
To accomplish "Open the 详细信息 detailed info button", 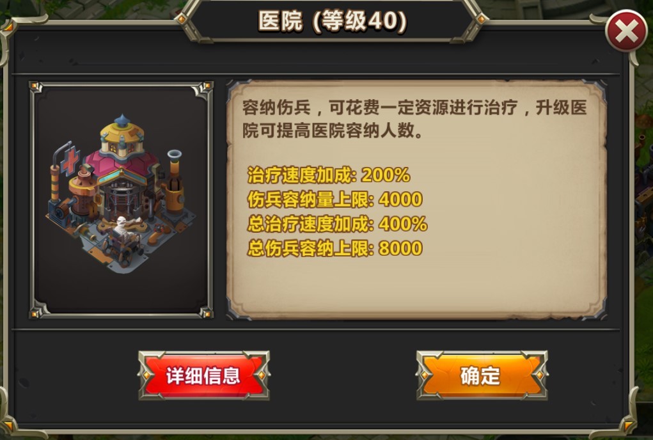I will (x=203, y=375).
